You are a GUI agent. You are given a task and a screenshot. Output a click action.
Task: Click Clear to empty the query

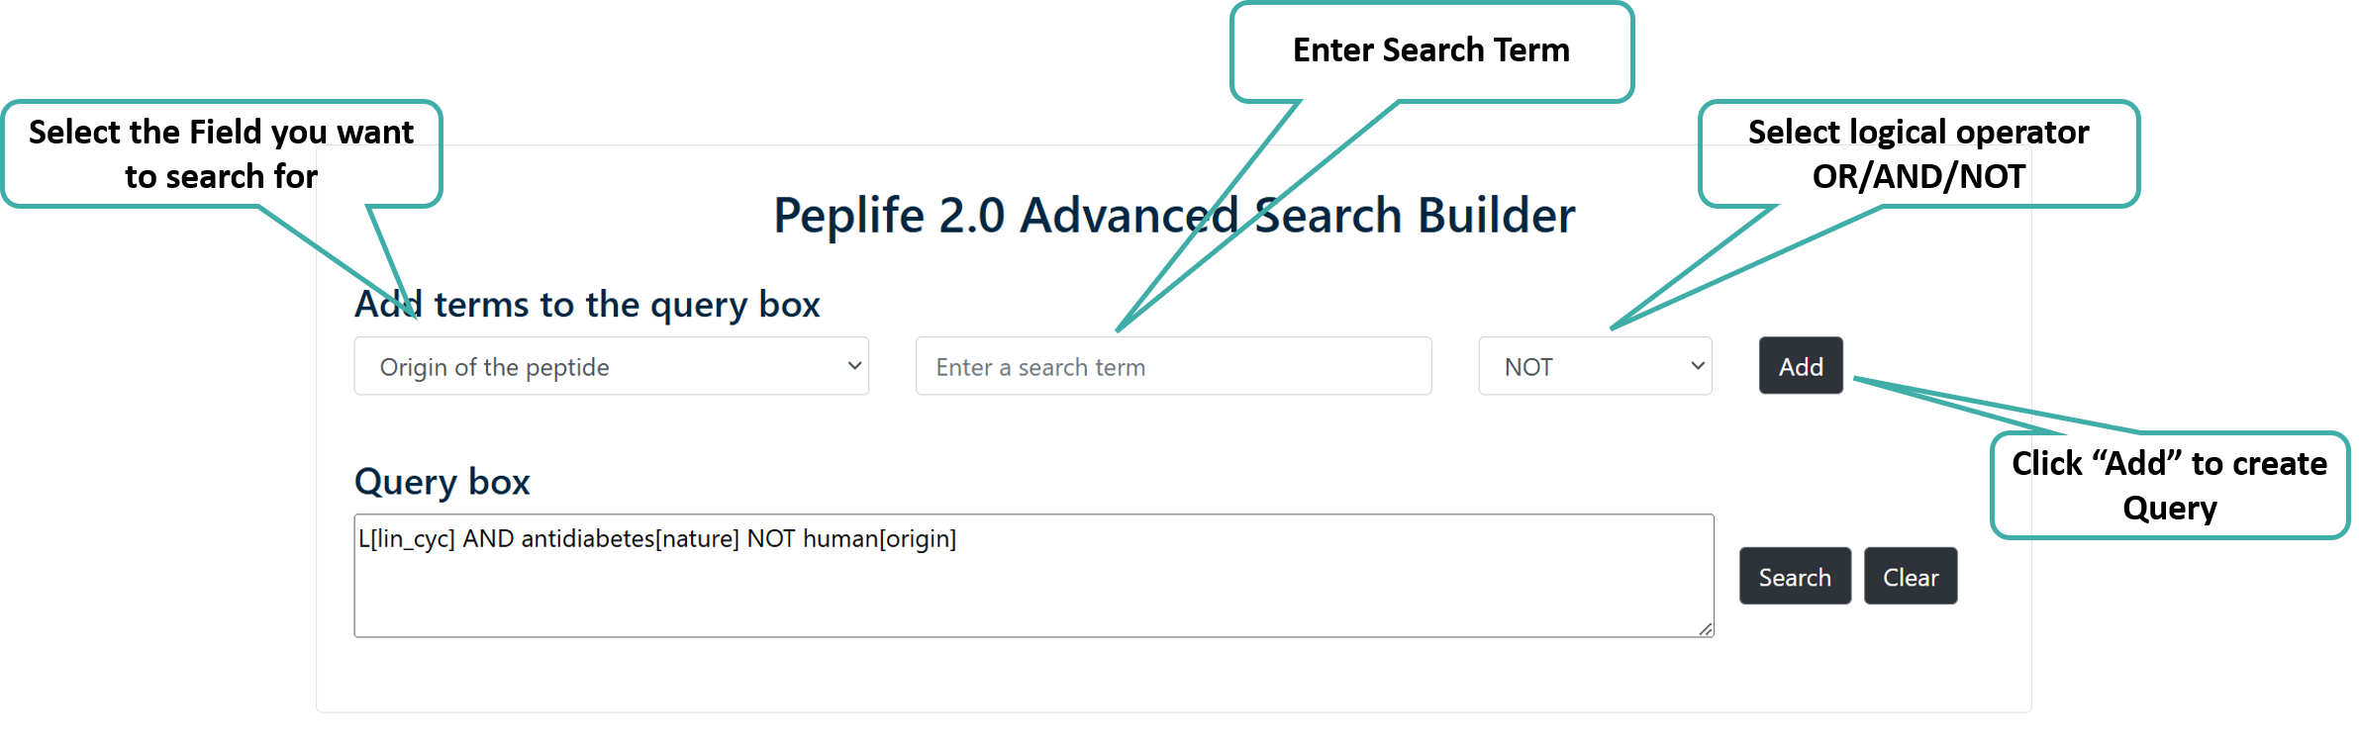[x=1910, y=576]
